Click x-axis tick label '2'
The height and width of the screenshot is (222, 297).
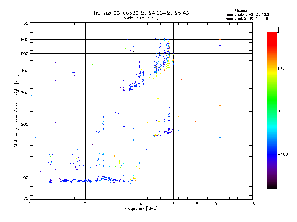(x=85, y=204)
